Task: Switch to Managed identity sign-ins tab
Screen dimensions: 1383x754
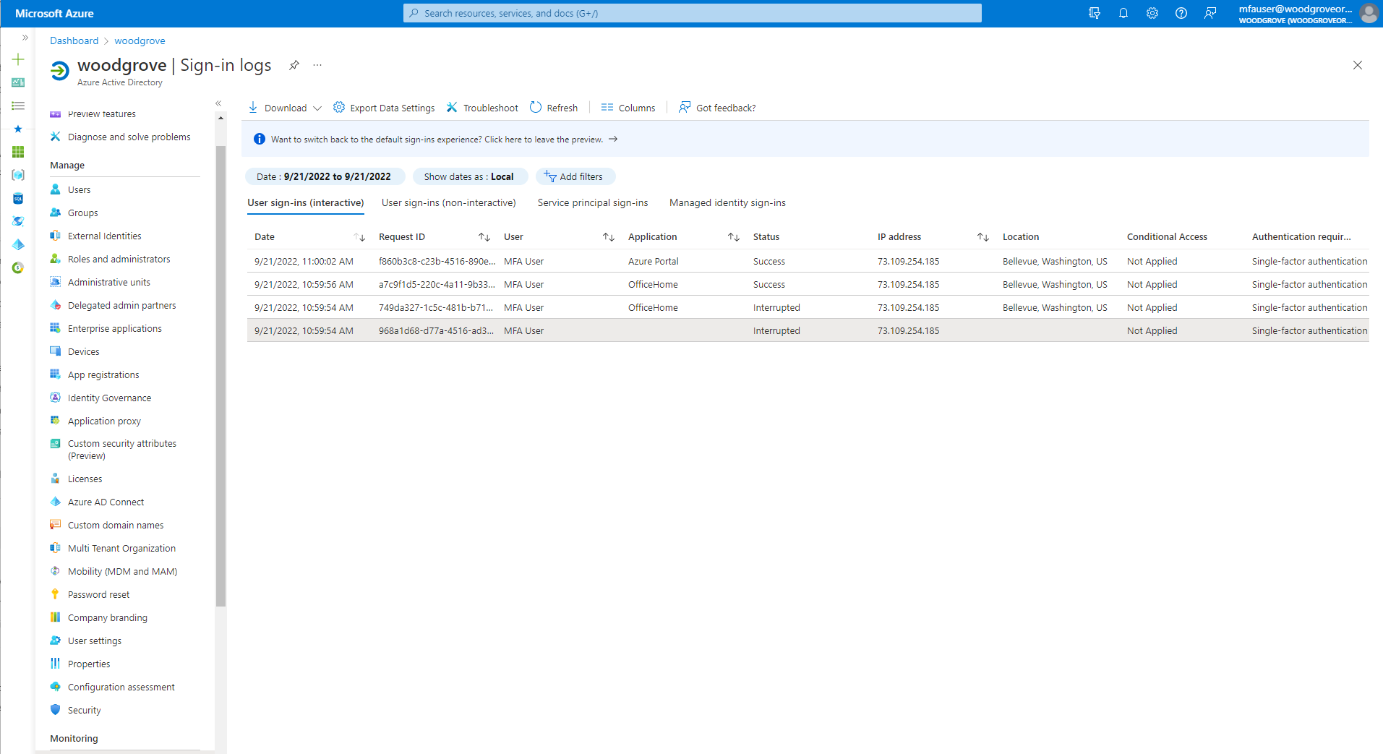Action: point(727,203)
